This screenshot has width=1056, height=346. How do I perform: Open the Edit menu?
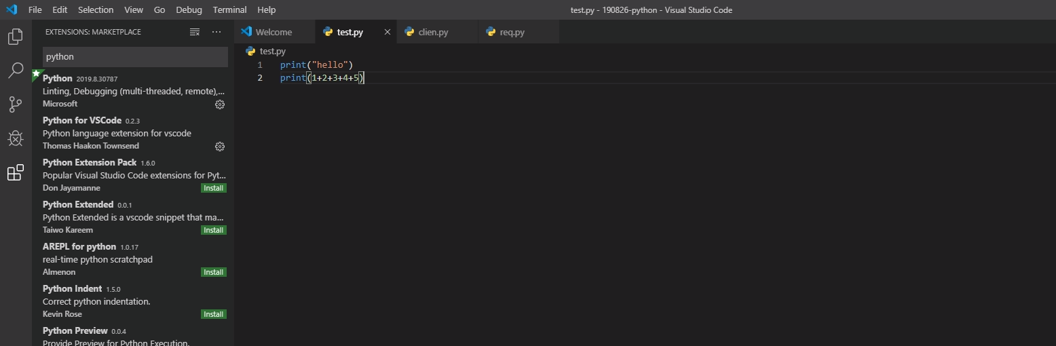tap(60, 9)
